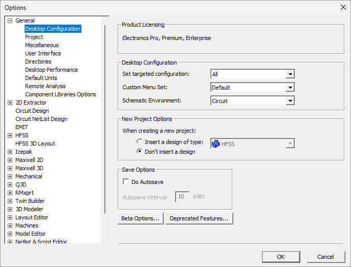The height and width of the screenshot is (267, 351).
Task: Open Set targeted configuration dropdown
Action: point(290,74)
